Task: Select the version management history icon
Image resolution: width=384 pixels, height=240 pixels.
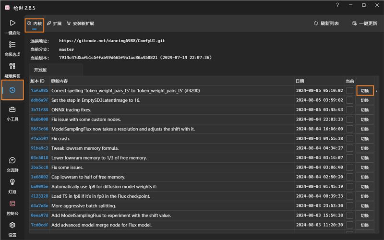Action: (12, 90)
